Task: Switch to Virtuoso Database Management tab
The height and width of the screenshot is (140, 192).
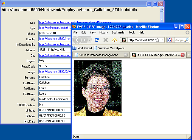Action: click(98, 55)
